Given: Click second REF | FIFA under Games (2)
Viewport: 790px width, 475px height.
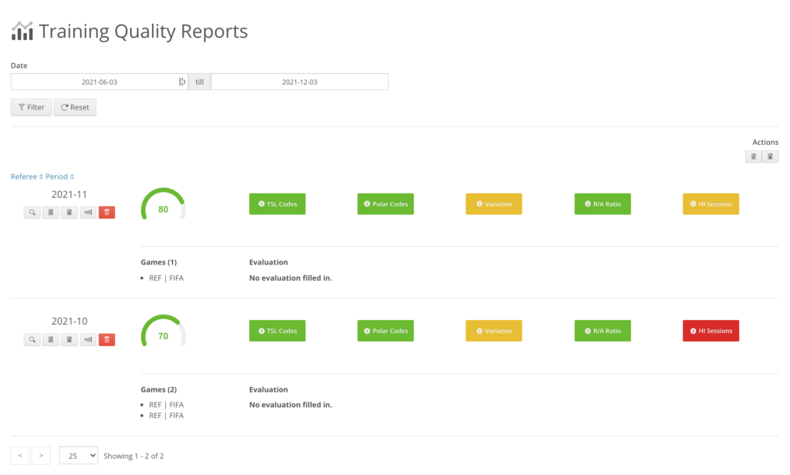Looking at the screenshot, I should point(167,416).
